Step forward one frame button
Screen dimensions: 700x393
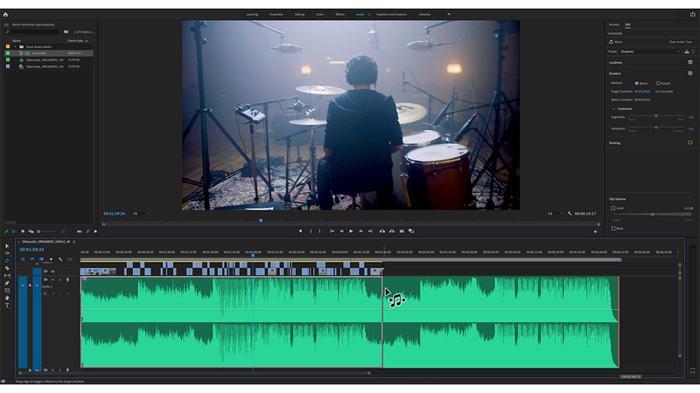coord(360,231)
